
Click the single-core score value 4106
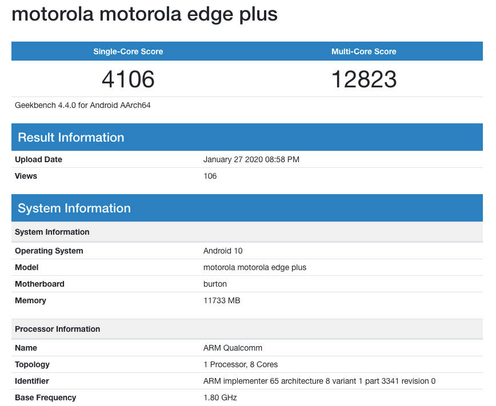[x=127, y=79]
